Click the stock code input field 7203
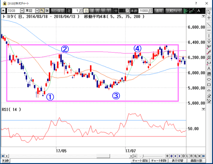Viewport: 213px width, 164px height. point(13,11)
